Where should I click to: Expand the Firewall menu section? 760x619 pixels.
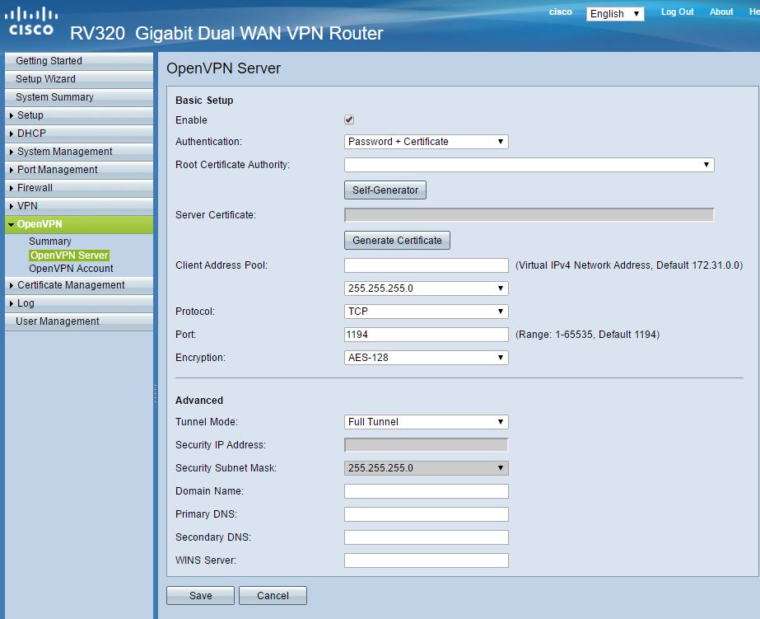click(79, 188)
